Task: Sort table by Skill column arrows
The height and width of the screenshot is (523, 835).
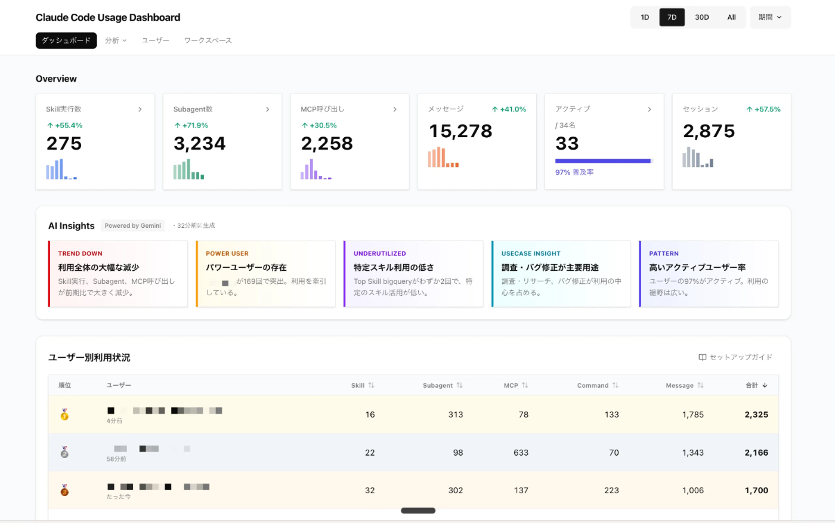Action: [x=371, y=385]
